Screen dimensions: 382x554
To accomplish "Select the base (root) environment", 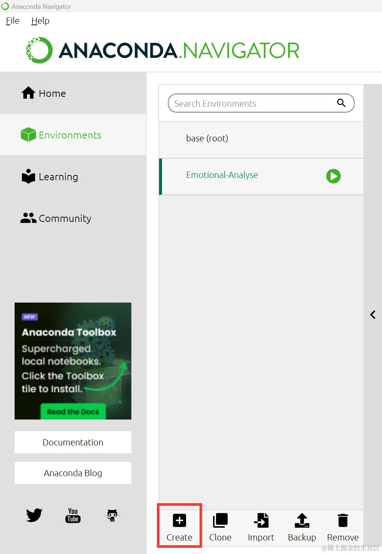I will [x=261, y=140].
